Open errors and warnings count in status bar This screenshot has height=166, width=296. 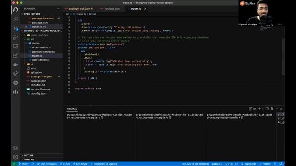pos(65,164)
